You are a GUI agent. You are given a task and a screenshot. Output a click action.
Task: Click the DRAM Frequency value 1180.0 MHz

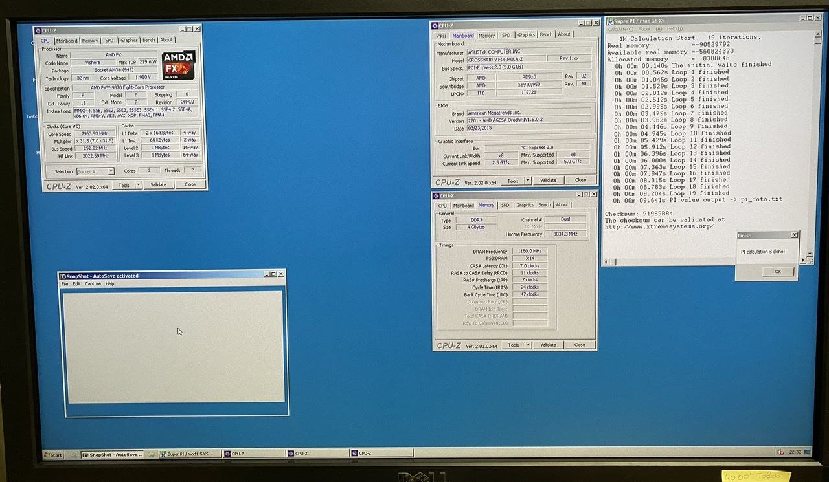[530, 251]
